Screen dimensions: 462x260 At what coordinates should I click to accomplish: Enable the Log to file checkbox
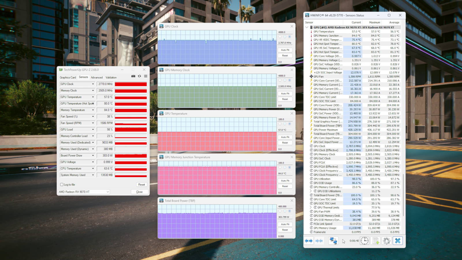[x=62, y=185]
